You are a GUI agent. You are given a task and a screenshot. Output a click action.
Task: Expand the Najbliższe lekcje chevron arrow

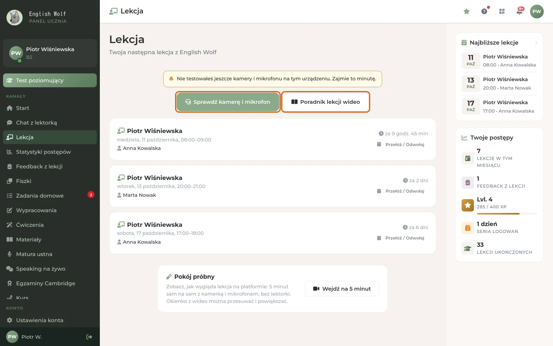point(536,43)
